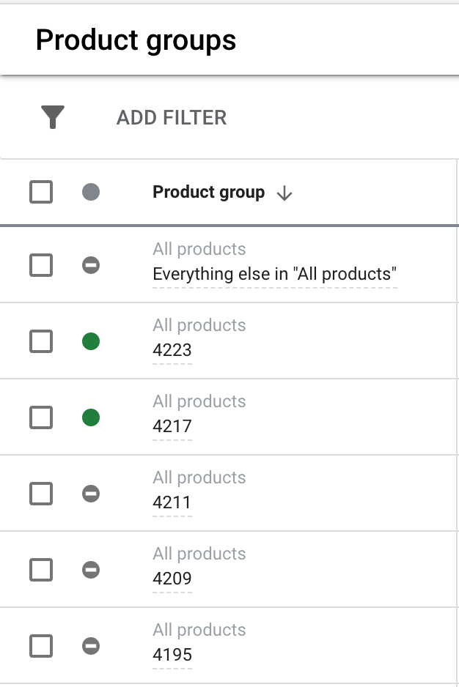Open product group 4211
459x687 pixels.
[172, 502]
